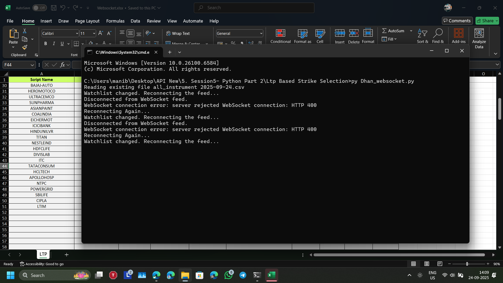Screen dimensions: 503x283
Task: Open WhatsApp from the taskbar
Action: click(228, 275)
